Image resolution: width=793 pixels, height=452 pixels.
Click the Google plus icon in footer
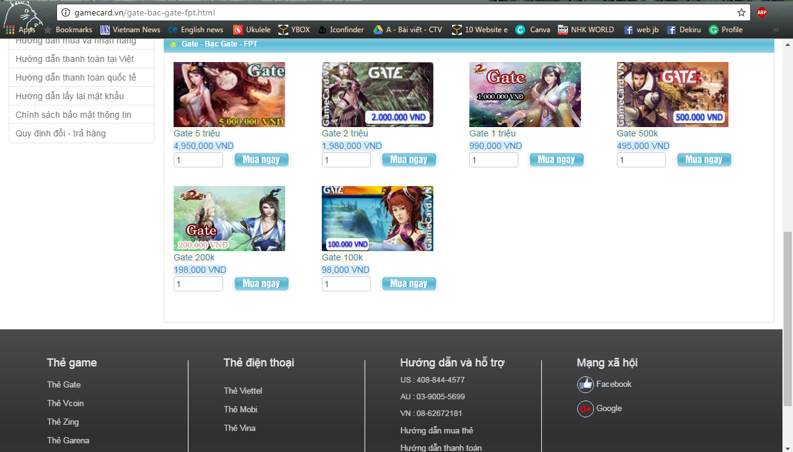(x=585, y=409)
